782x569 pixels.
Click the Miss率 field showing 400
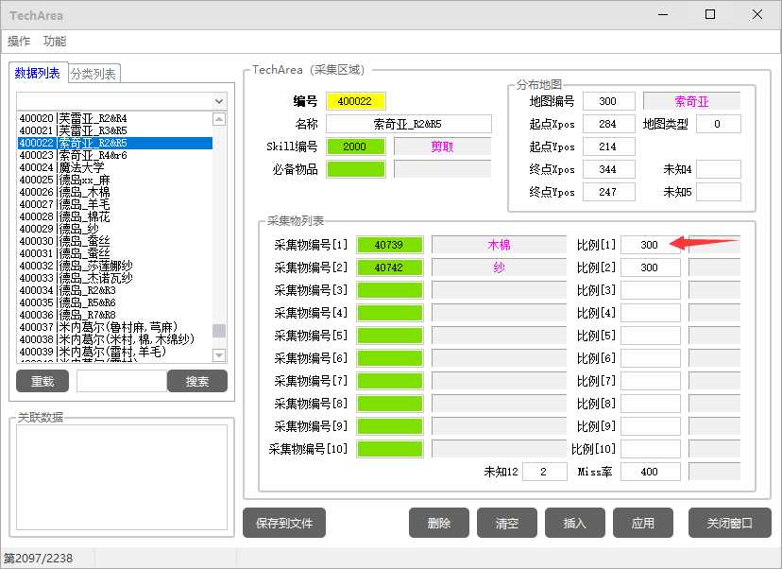tap(651, 472)
